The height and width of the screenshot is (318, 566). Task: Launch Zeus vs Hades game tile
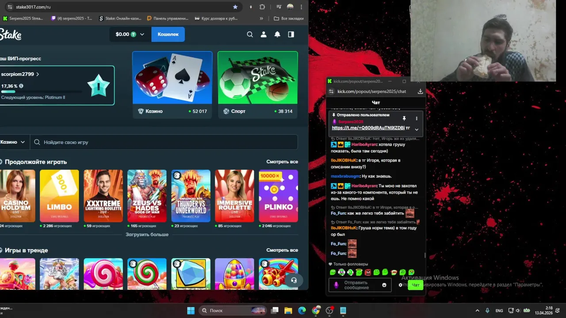point(147,196)
